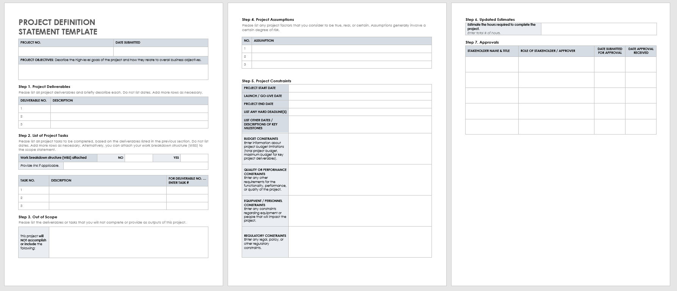
Task: Click the Project No. entry field
Action: coord(66,52)
